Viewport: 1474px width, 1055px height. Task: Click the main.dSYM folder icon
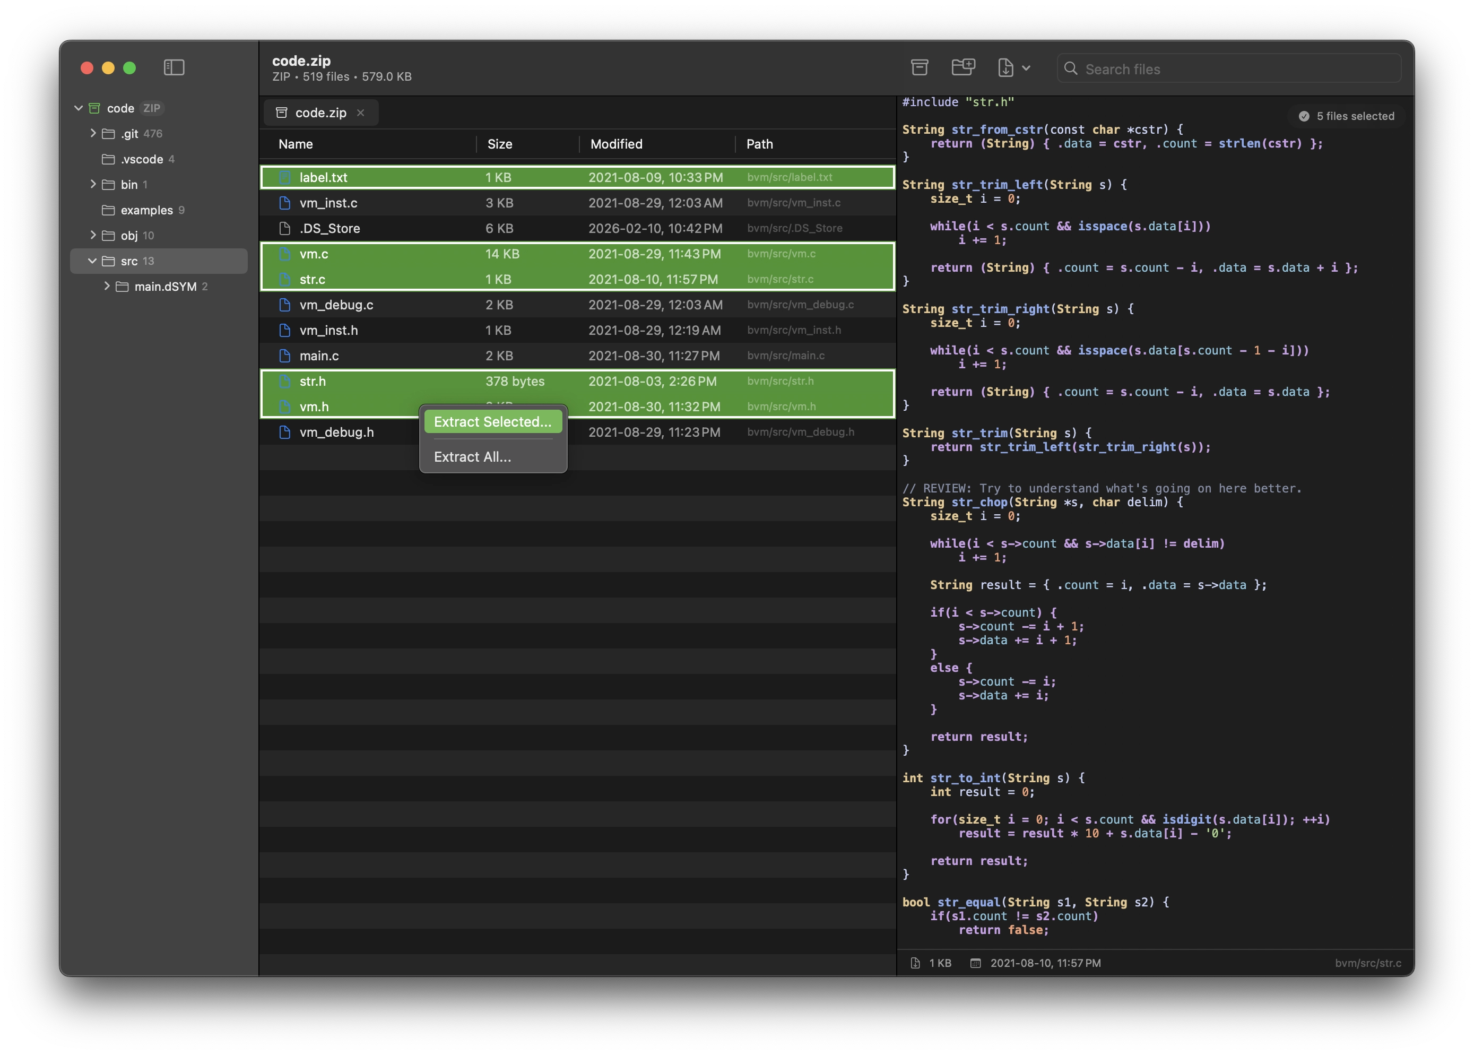(x=122, y=287)
